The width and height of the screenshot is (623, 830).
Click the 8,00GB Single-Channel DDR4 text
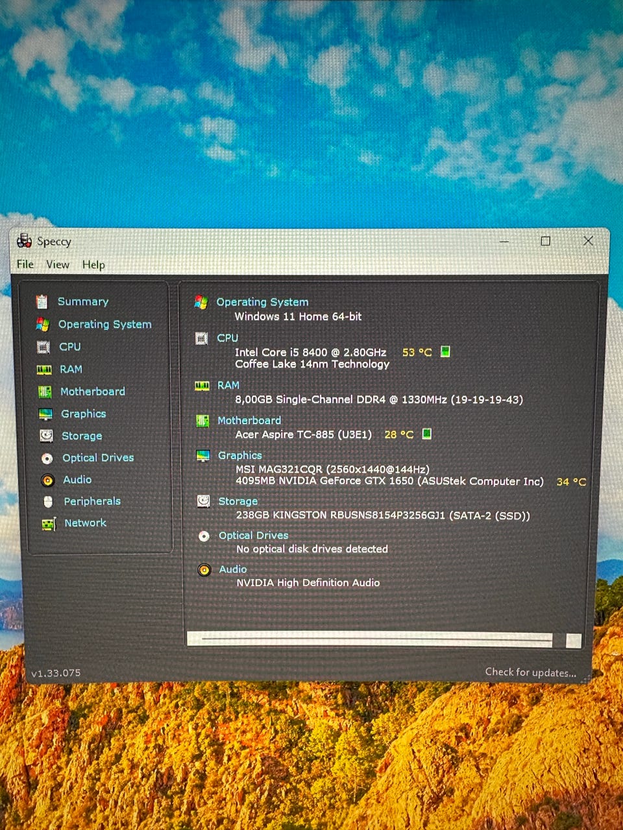[x=379, y=399]
